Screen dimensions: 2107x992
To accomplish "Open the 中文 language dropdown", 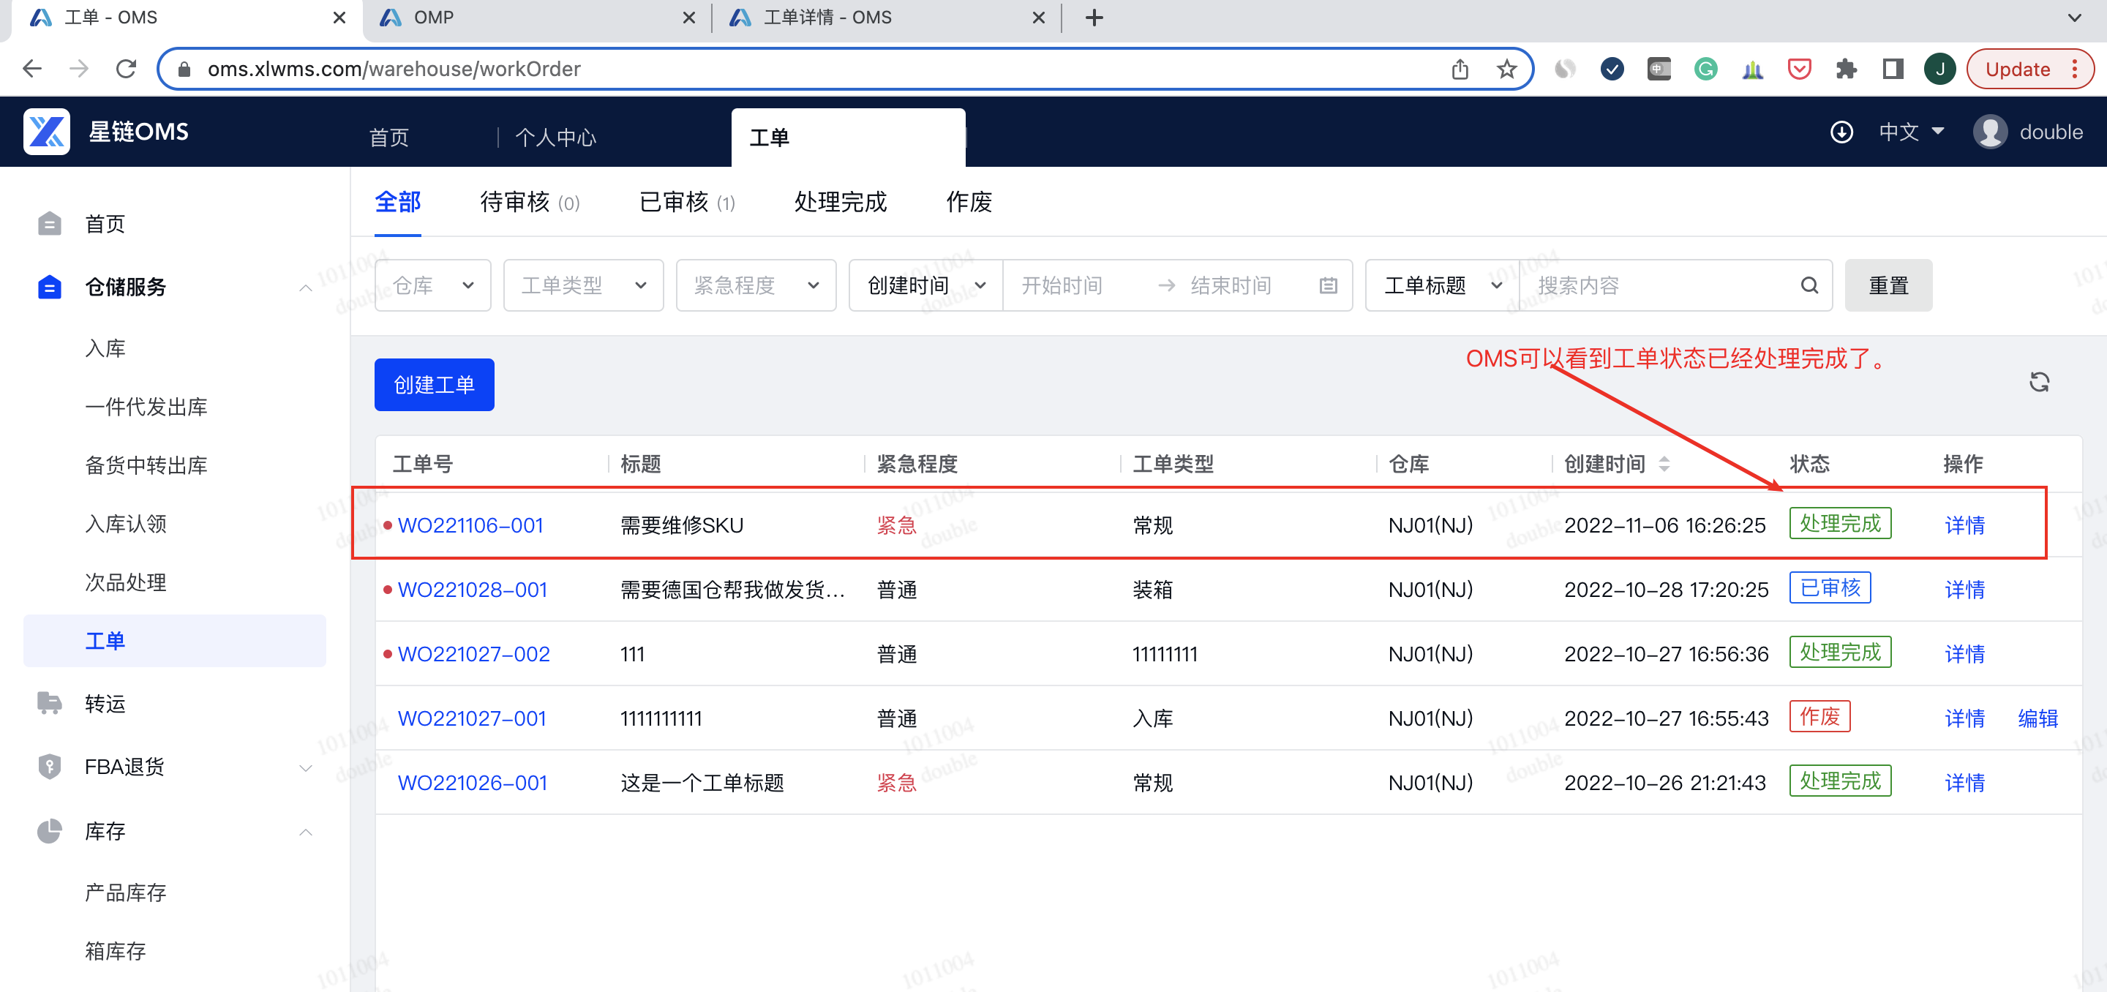I will point(1911,132).
